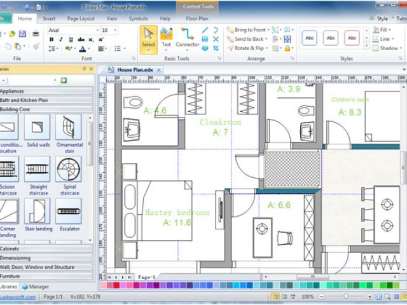This screenshot has width=407, height=305.
Task: Open the Page Layout ribbon tab
Action: pyautogui.click(x=81, y=19)
